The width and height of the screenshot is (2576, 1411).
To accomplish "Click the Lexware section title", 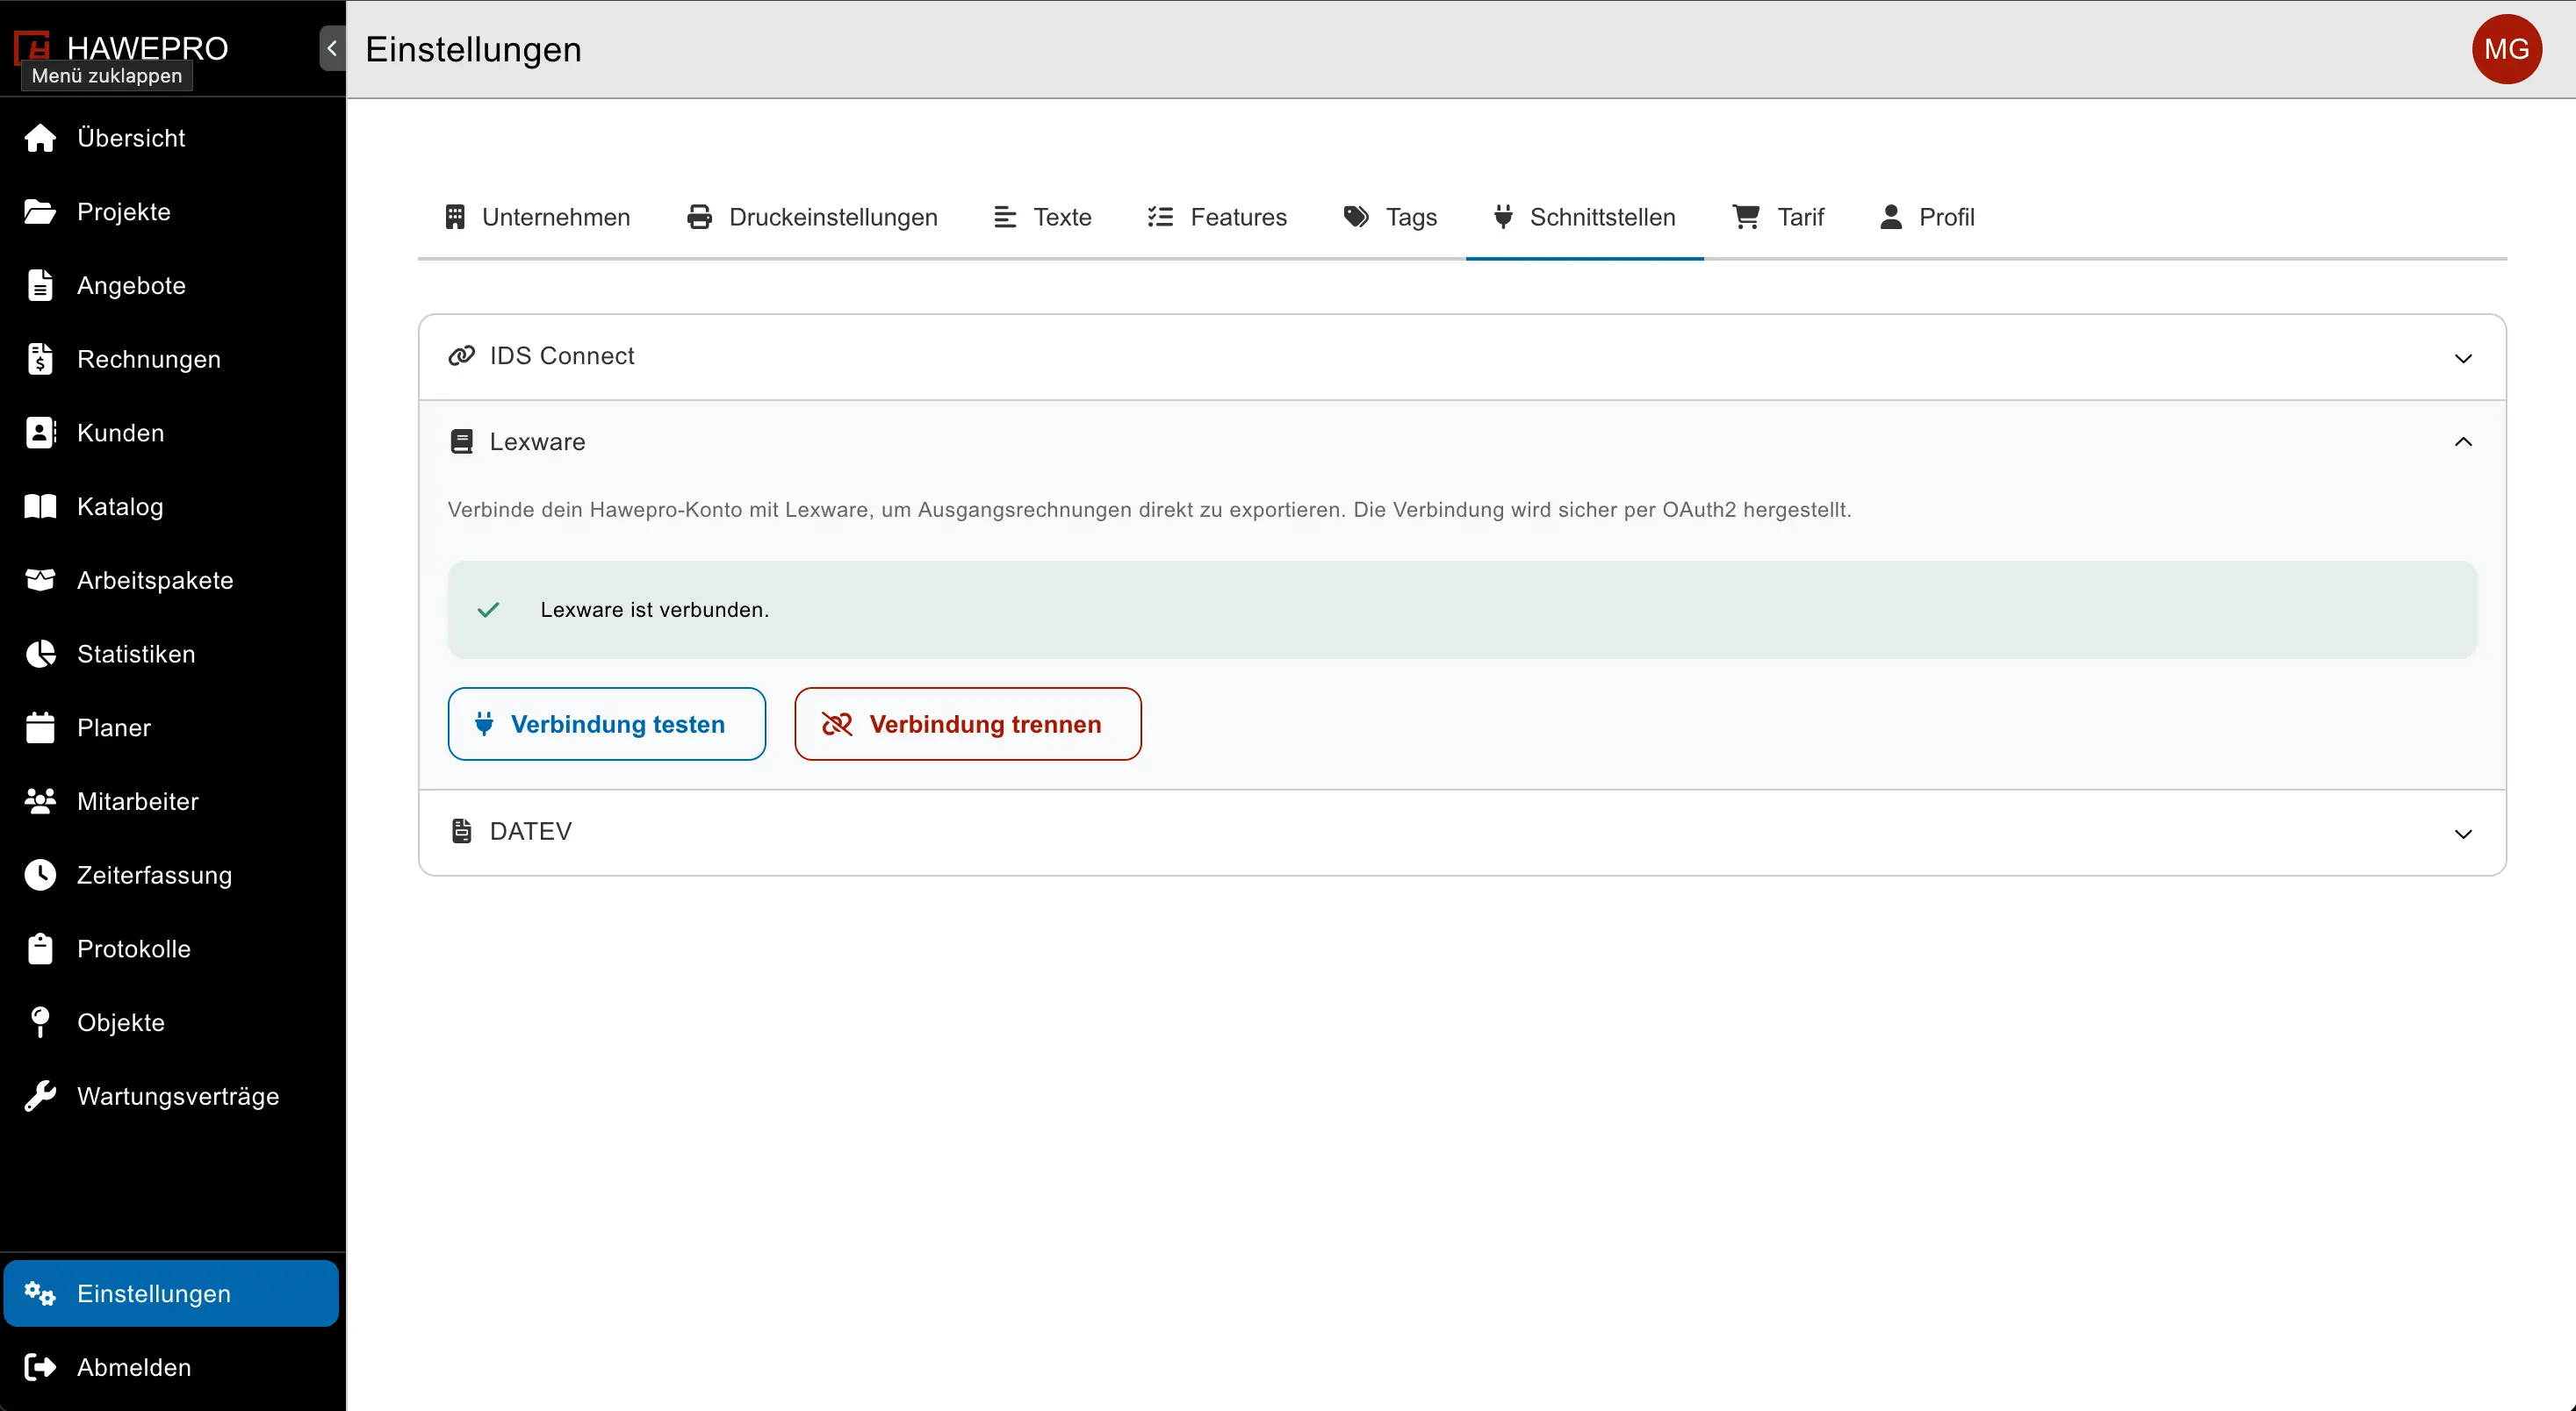I will pyautogui.click(x=537, y=441).
